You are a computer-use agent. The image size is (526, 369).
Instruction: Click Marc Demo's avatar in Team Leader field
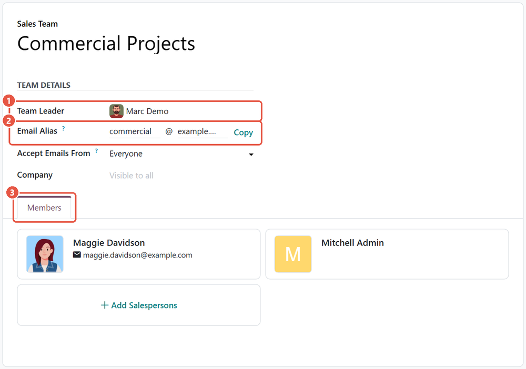click(116, 111)
